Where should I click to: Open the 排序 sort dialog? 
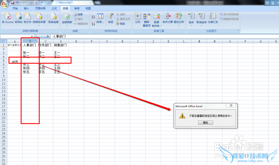pos(100,18)
